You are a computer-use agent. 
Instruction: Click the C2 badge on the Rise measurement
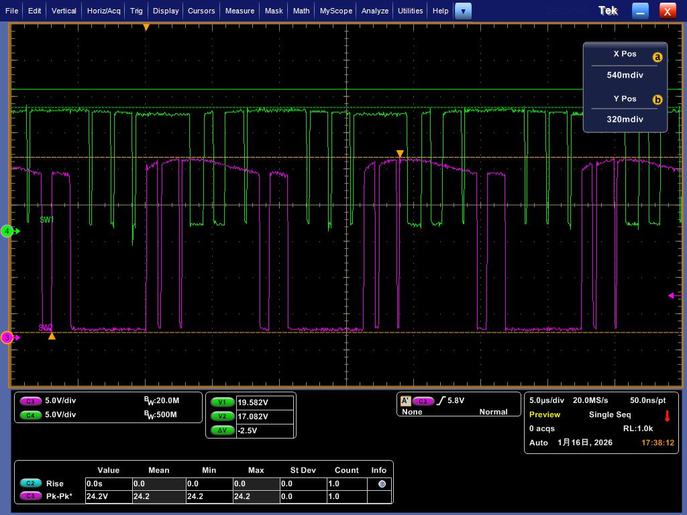(x=30, y=483)
